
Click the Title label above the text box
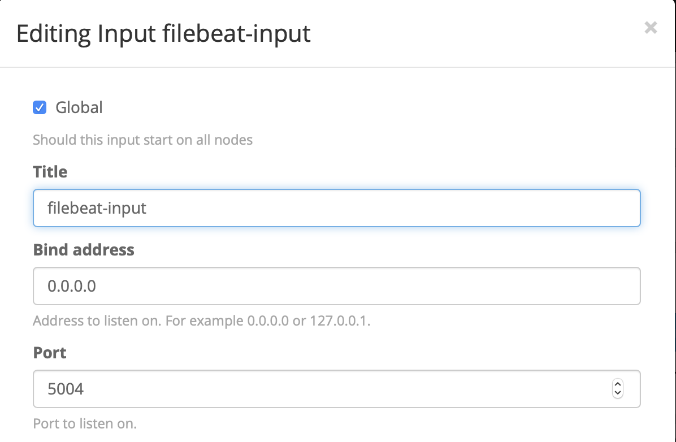(x=50, y=172)
